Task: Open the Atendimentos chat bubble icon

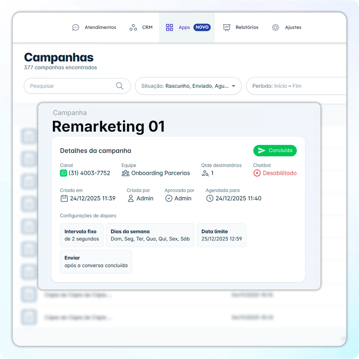Action: tap(75, 28)
